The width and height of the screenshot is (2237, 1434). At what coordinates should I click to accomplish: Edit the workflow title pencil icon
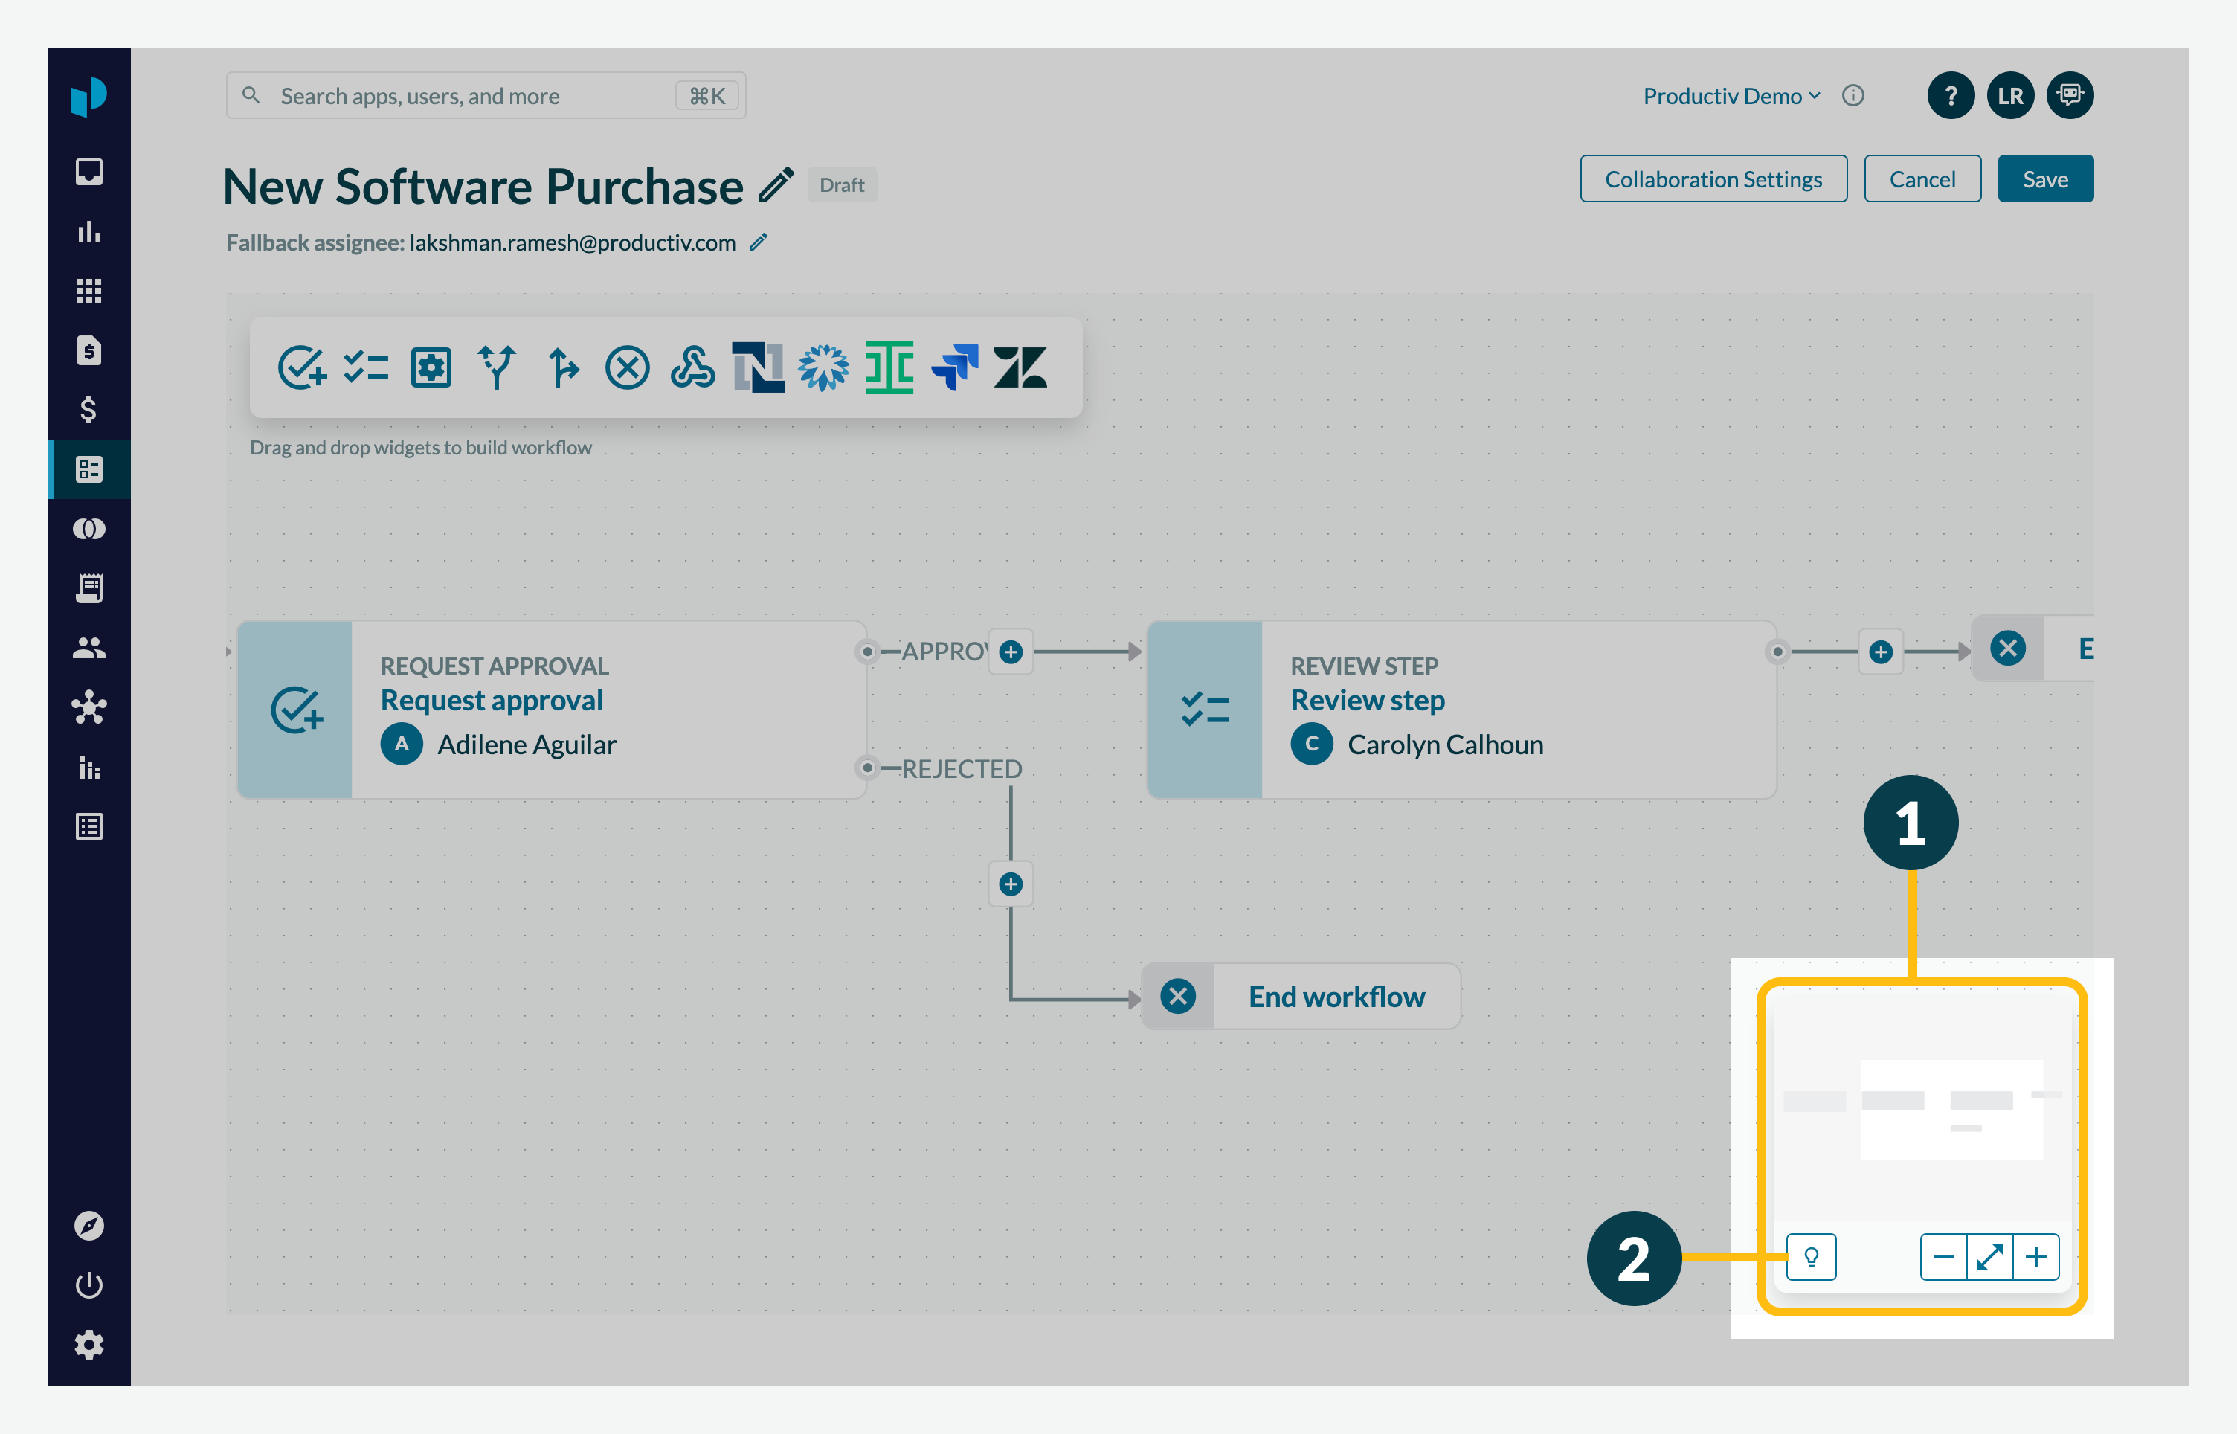point(776,185)
